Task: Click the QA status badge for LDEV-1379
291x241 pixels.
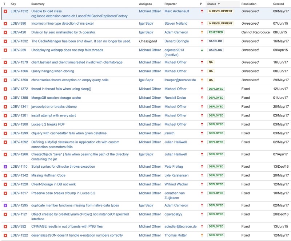Action: [211, 62]
